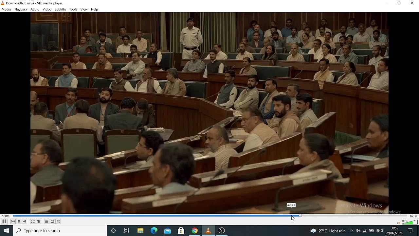Toggle the loop playback mode
The height and width of the screenshot is (236, 419).
tap(52, 222)
